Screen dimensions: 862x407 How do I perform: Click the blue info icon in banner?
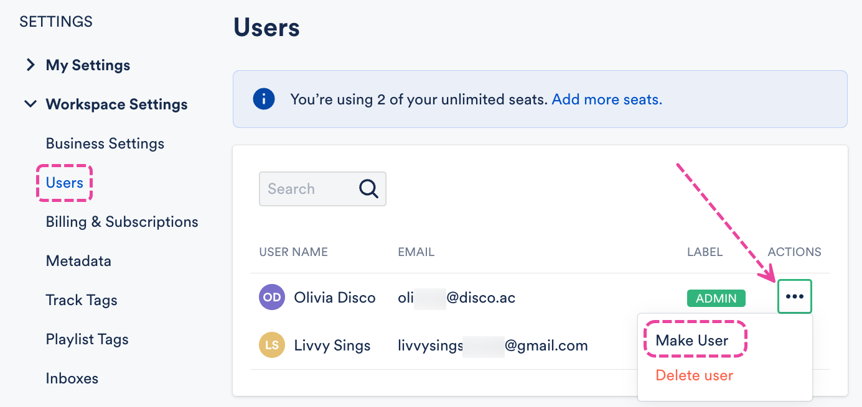coord(264,99)
